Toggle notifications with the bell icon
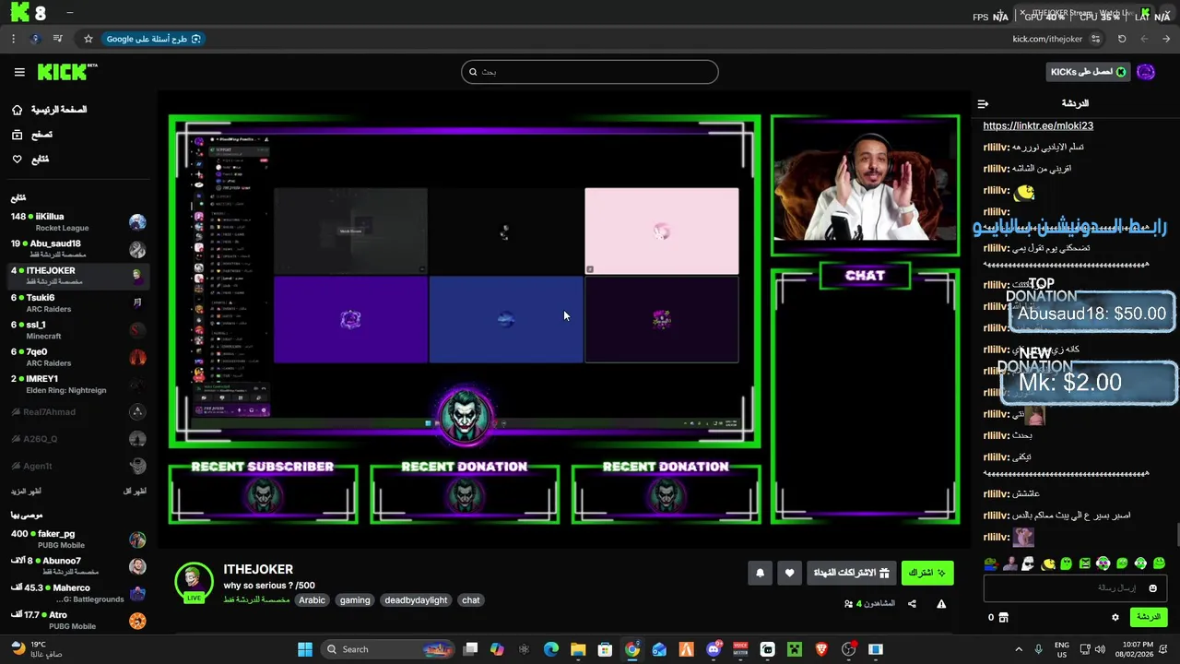The width and height of the screenshot is (1180, 664). (760, 573)
